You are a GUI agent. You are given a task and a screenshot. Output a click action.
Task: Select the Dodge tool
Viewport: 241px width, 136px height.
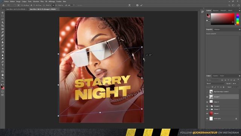tap(3, 59)
